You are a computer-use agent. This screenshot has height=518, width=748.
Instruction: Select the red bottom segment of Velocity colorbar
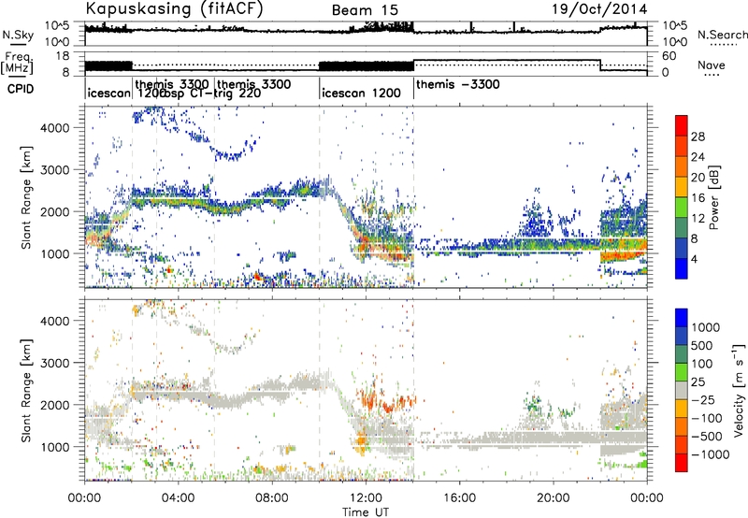click(682, 463)
